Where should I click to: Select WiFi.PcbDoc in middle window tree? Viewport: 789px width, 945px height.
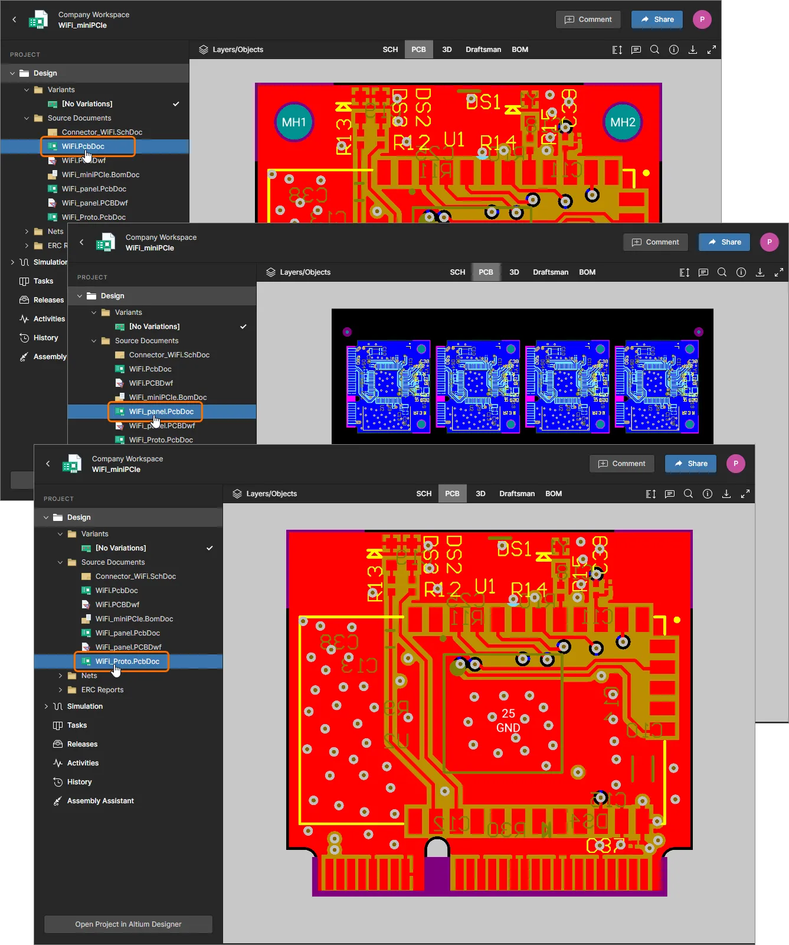click(150, 369)
